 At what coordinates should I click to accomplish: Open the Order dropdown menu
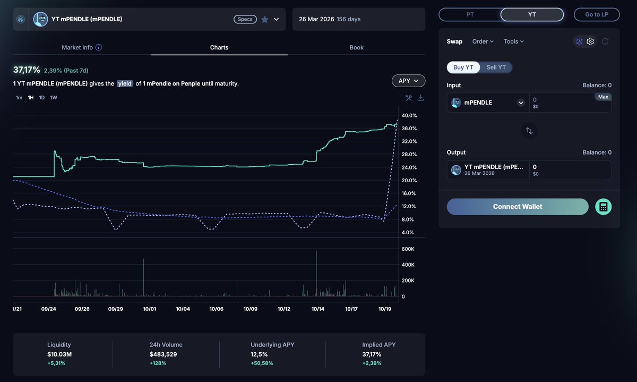(483, 41)
